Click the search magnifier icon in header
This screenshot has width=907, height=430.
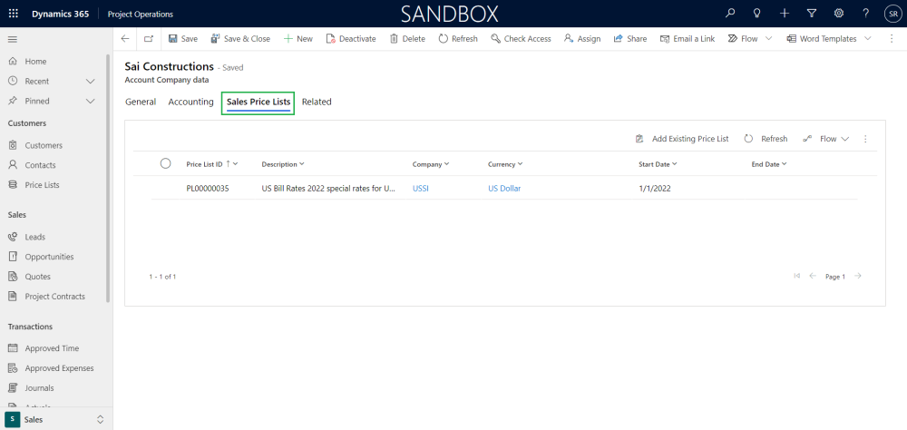pos(730,14)
